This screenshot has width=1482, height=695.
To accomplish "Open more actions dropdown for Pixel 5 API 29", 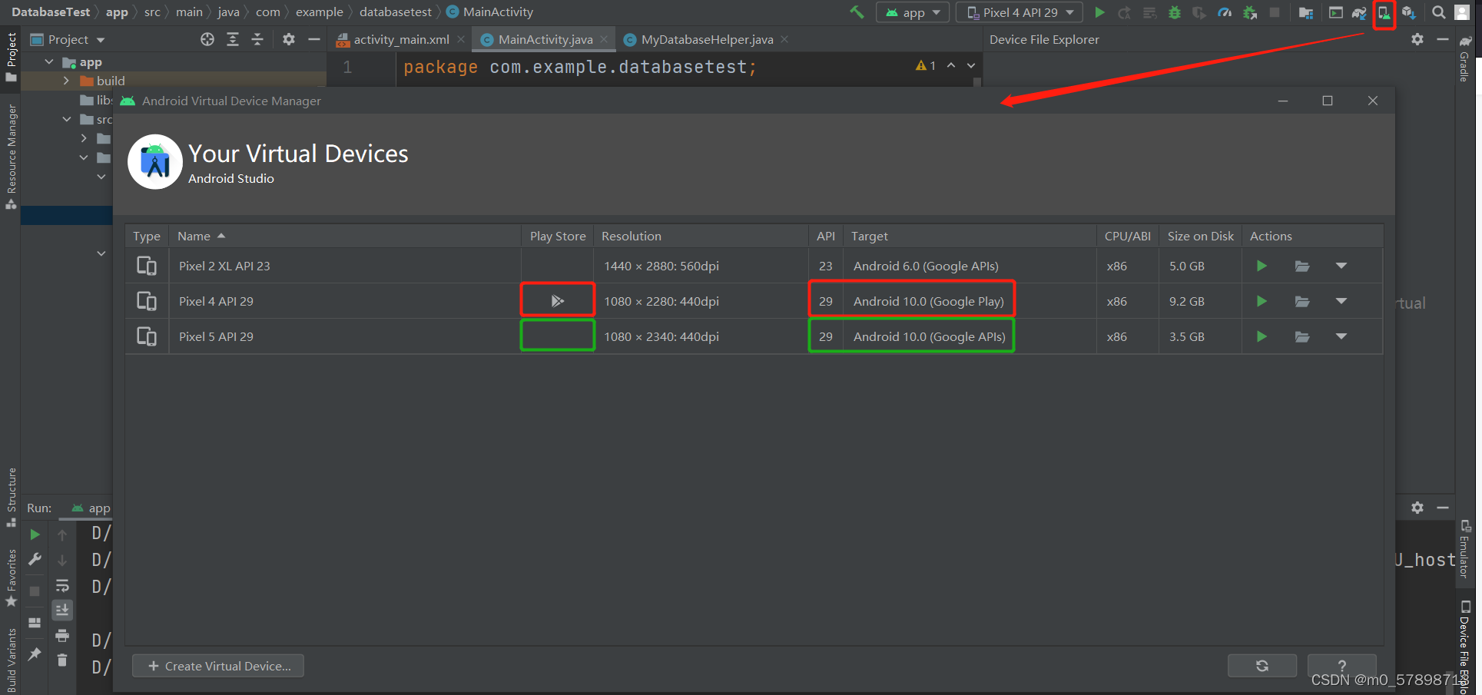I will point(1341,336).
